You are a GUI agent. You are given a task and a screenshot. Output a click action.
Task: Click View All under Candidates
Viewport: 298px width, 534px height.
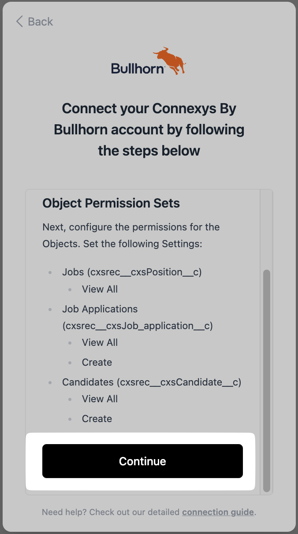pos(100,399)
